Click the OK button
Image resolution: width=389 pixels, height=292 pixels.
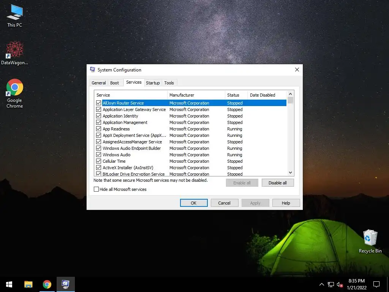(194, 203)
